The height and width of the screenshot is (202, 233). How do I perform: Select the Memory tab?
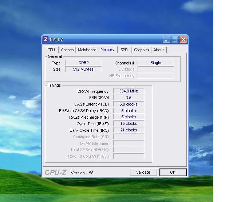coord(107,49)
